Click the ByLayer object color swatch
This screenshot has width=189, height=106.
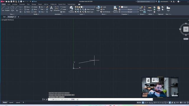point(122,7)
